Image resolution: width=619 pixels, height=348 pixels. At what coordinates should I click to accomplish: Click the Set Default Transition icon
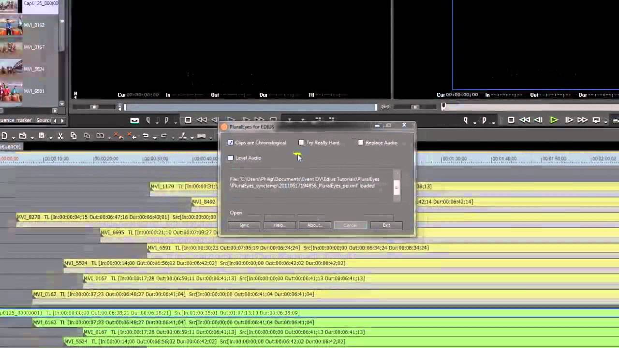(x=202, y=136)
